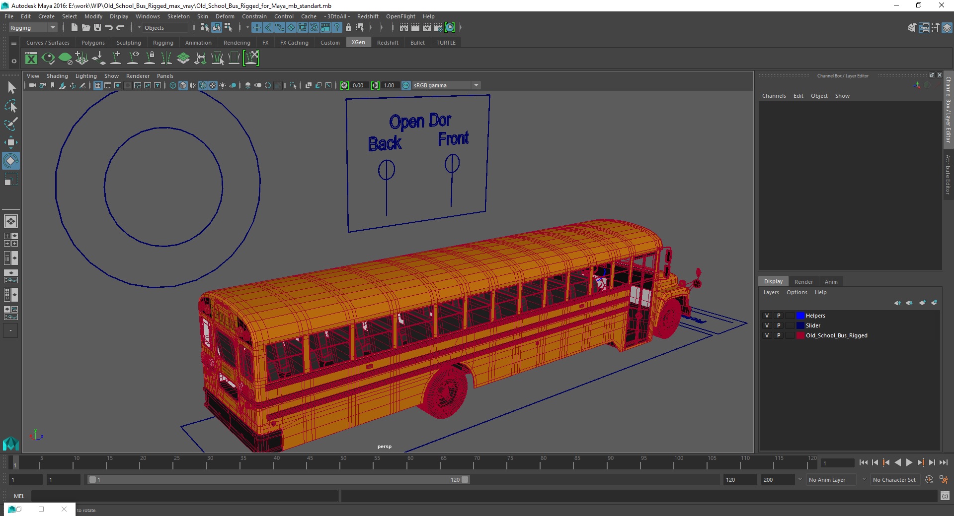Click the Play backwards button
The height and width of the screenshot is (516, 954).
click(x=897, y=462)
